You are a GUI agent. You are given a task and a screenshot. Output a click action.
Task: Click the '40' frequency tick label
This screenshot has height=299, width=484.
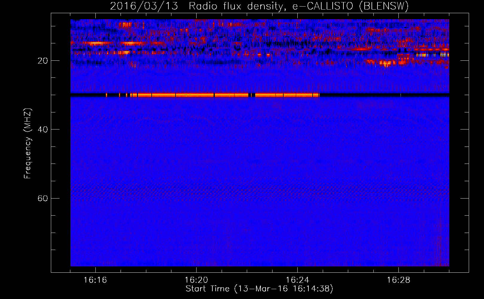[43, 129]
